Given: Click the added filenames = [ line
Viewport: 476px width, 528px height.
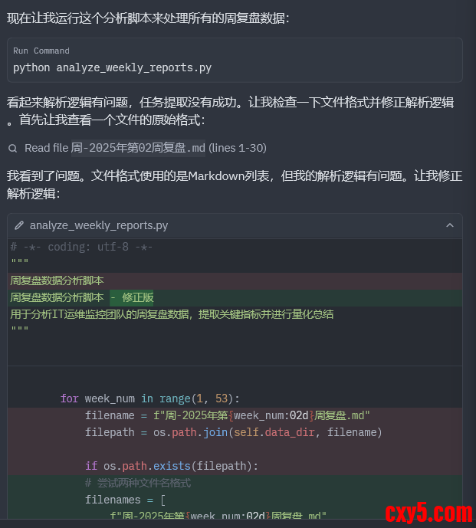Looking at the screenshot, I should [126, 500].
